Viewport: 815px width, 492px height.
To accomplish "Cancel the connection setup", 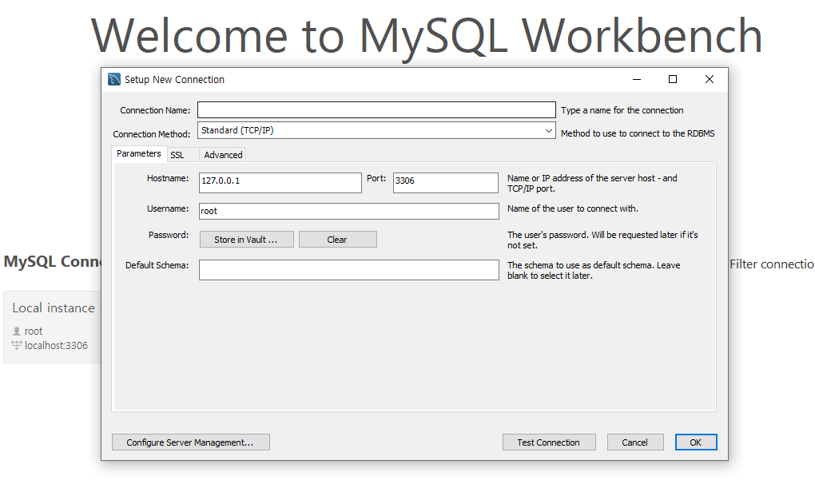I will (635, 442).
